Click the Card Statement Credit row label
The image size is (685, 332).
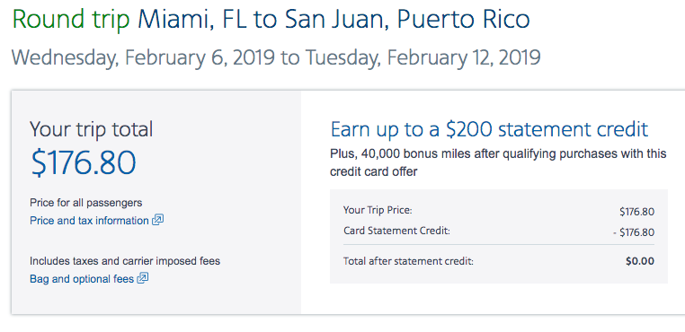[x=396, y=231]
